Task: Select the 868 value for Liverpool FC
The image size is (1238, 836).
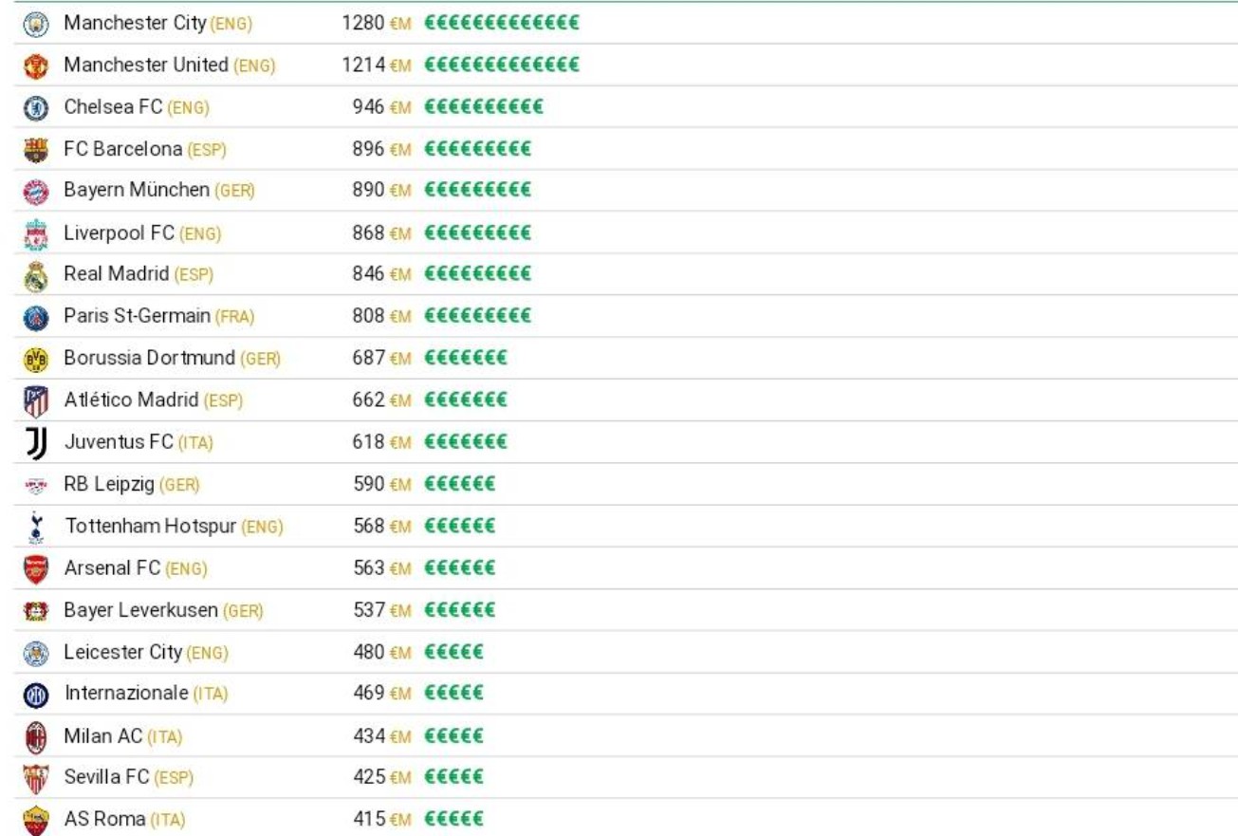Action: point(369,232)
